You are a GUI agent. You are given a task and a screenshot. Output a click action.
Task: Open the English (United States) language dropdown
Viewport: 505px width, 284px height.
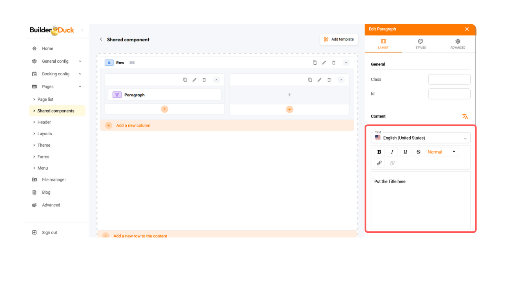[x=421, y=138]
